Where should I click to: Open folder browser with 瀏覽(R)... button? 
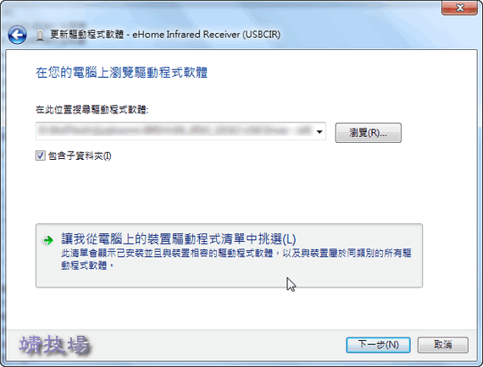[x=368, y=133]
